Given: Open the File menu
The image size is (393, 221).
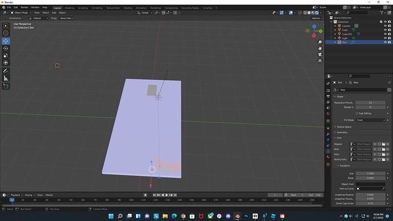Looking at the screenshot, I should [9, 7].
